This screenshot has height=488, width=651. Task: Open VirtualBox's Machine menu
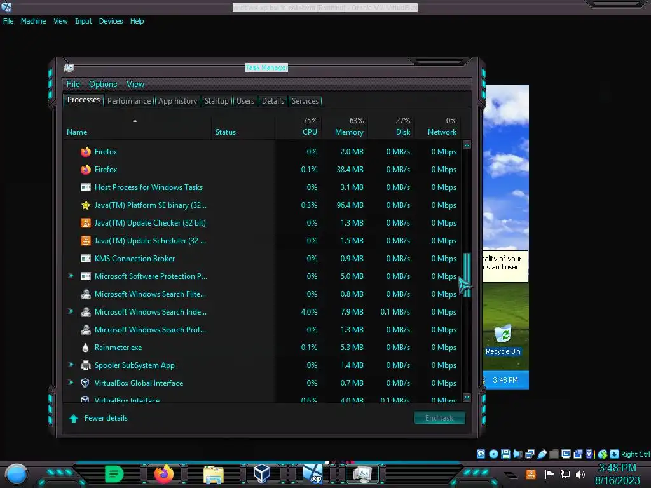click(33, 21)
